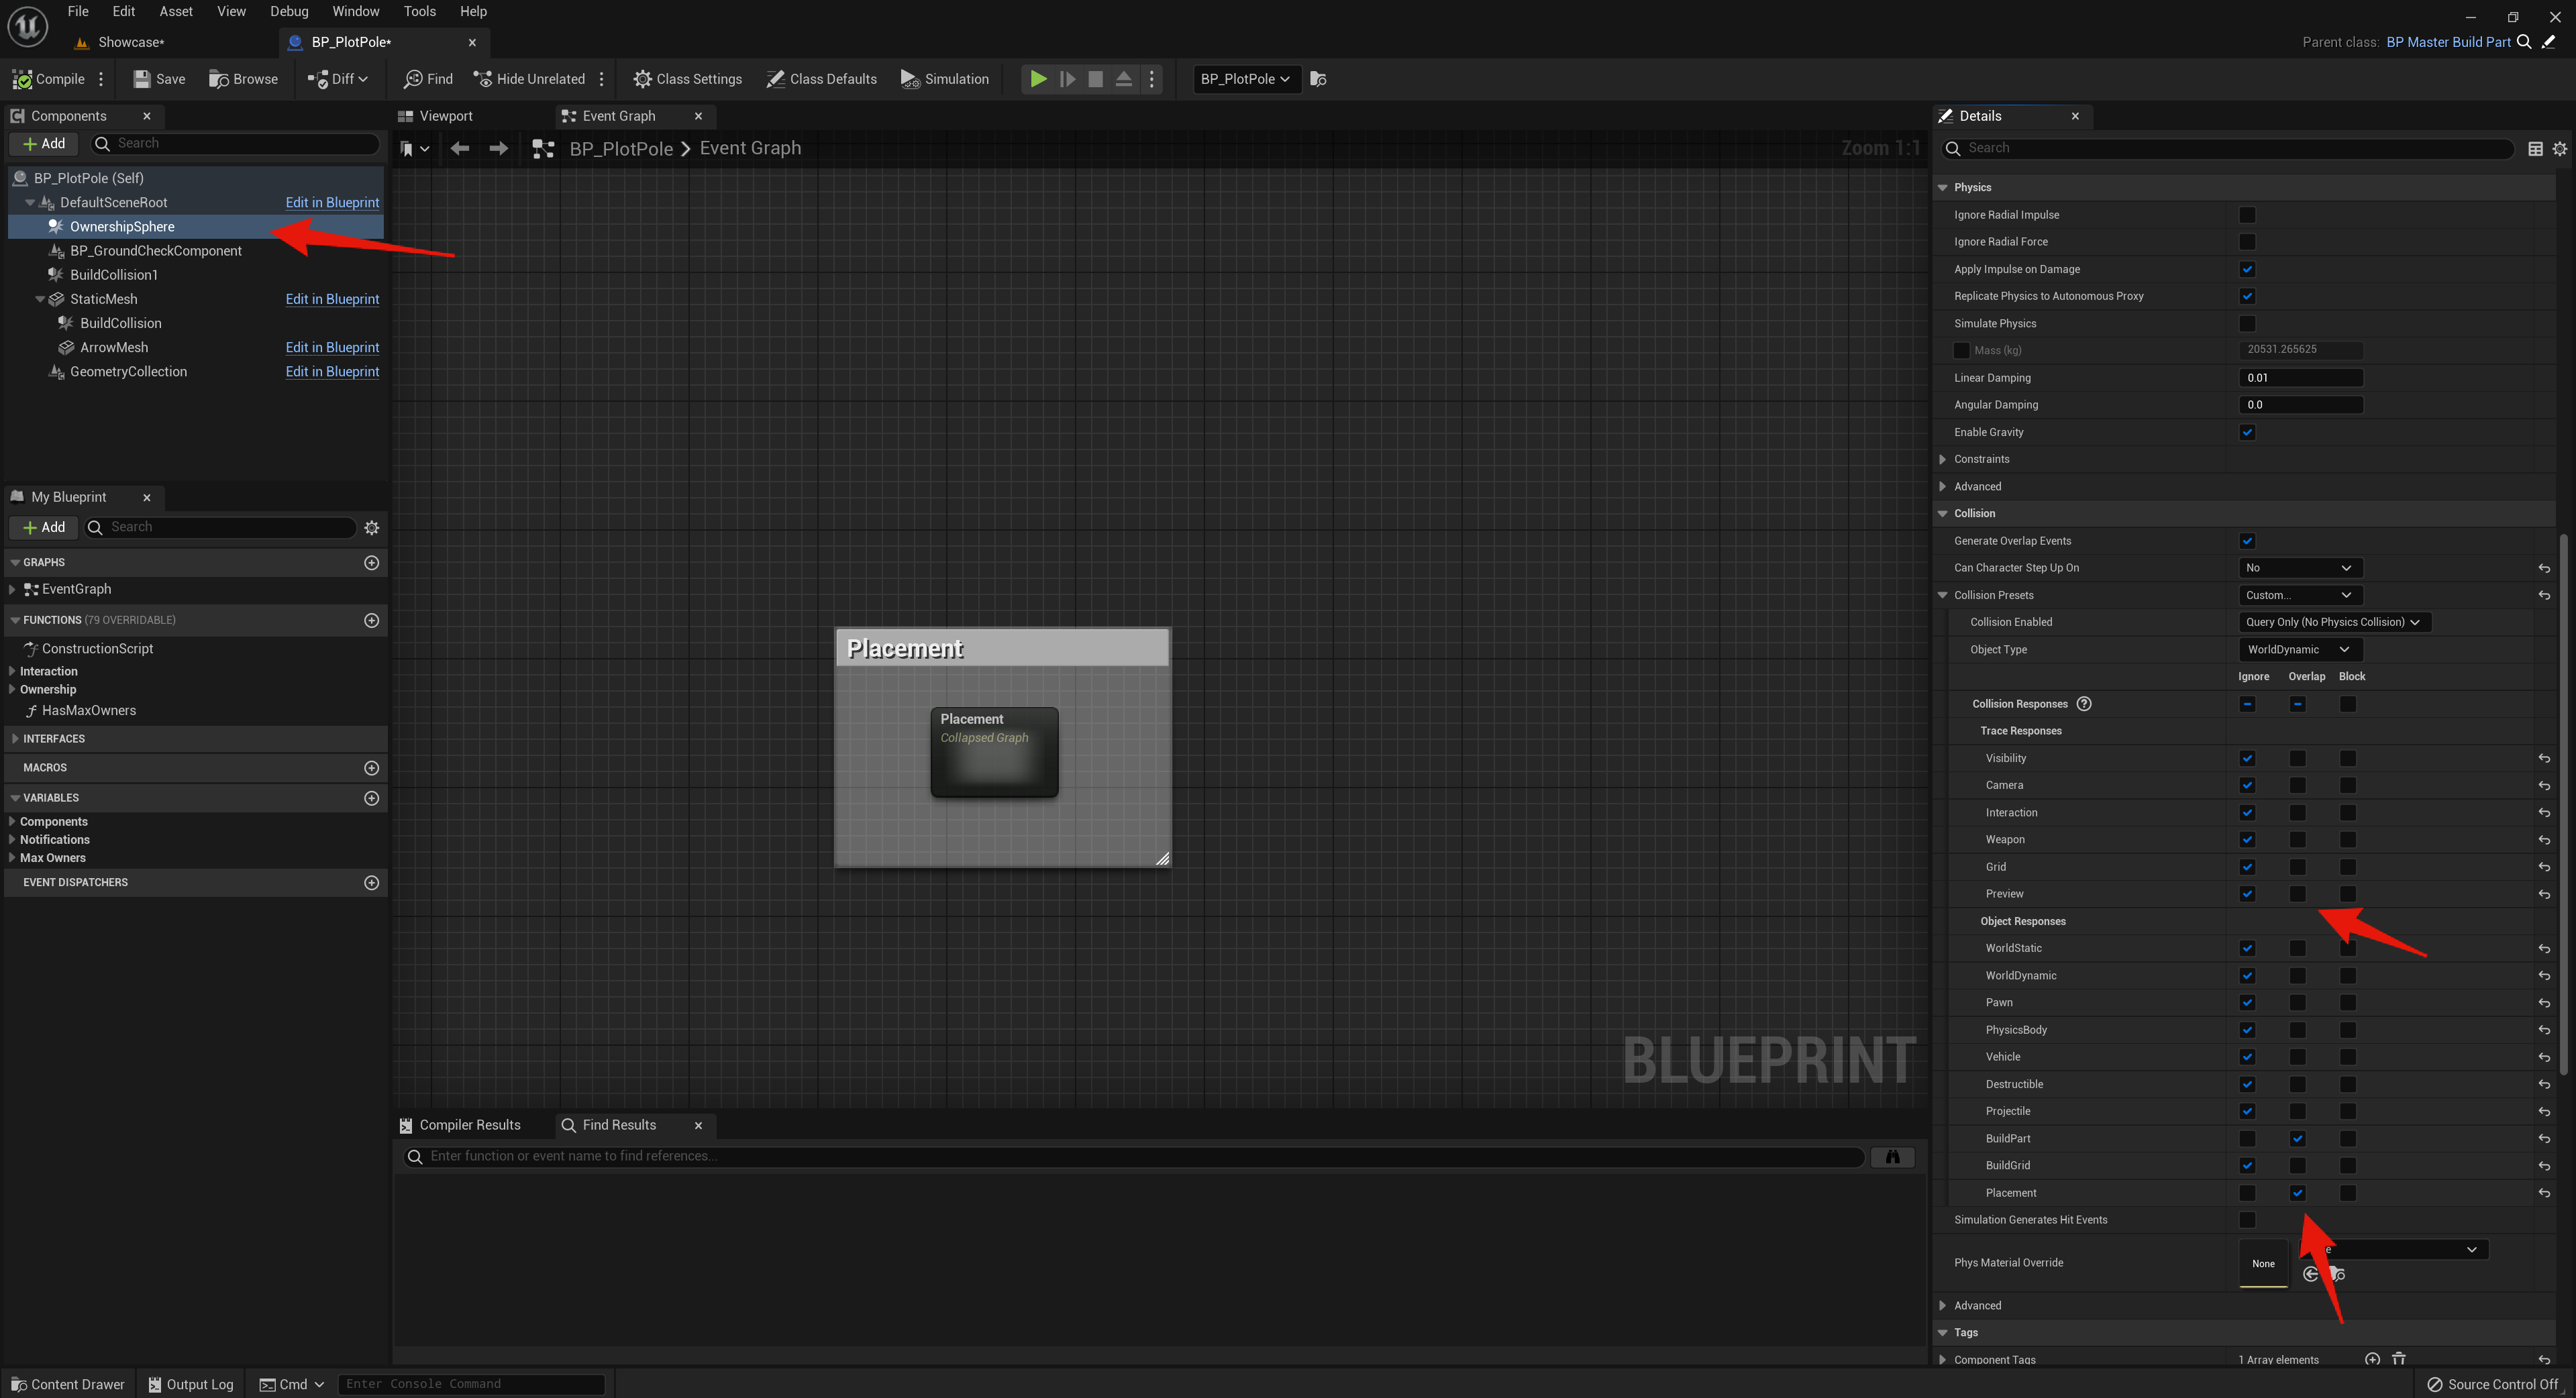Open Collision Presets dropdown
The height and width of the screenshot is (1398, 2576).
2299,595
